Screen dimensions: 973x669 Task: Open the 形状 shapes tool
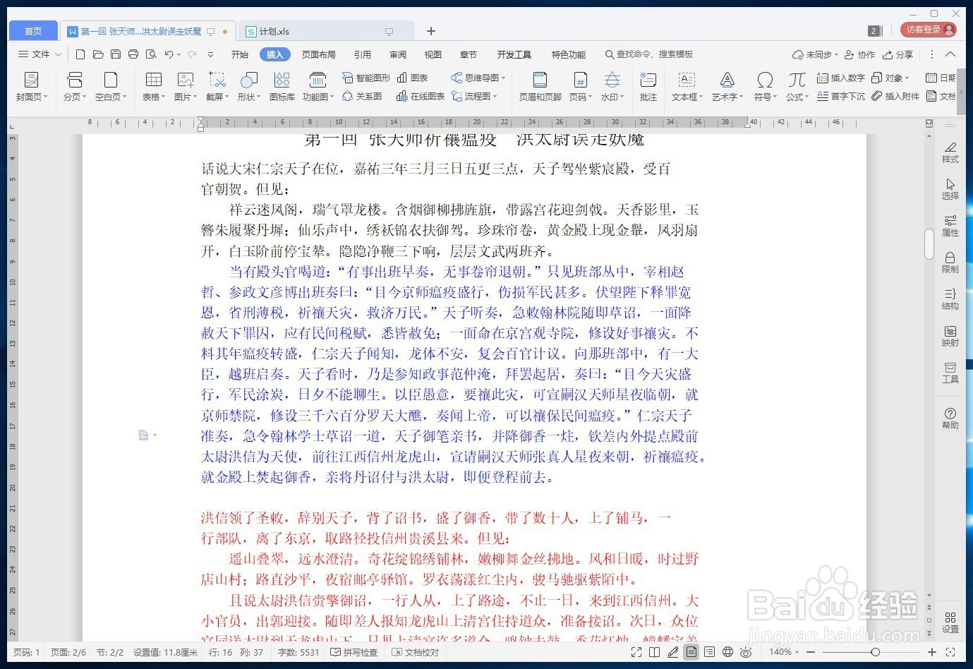click(x=248, y=87)
